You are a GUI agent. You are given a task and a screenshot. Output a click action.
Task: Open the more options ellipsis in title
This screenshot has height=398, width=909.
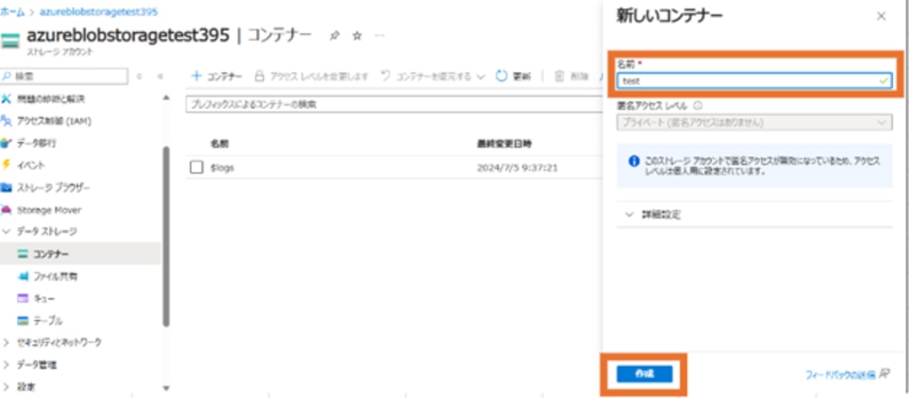pyautogui.click(x=379, y=35)
